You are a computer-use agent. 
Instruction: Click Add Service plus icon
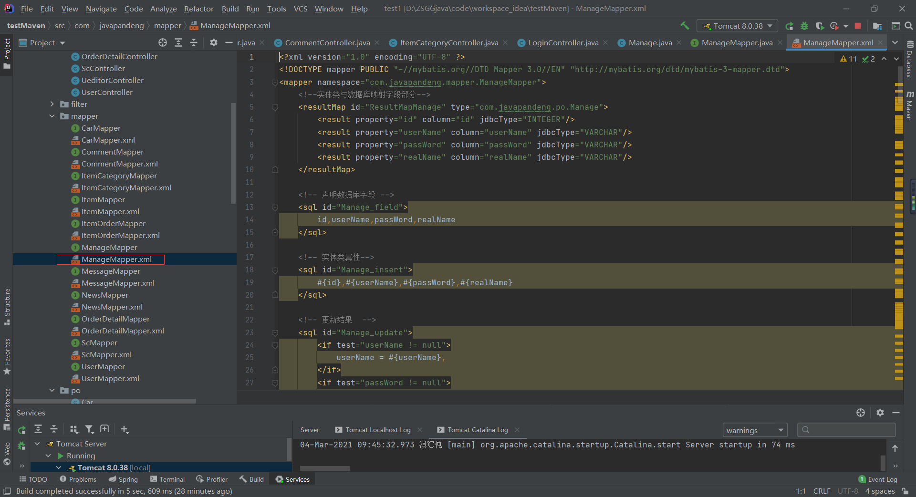[x=125, y=429]
